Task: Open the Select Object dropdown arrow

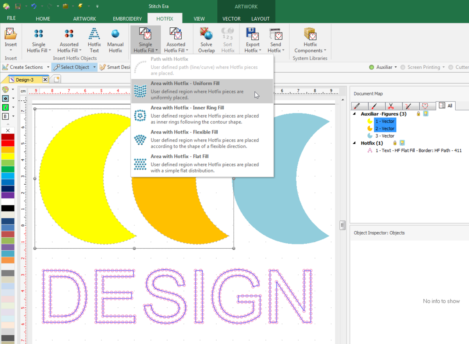Action: coord(93,67)
